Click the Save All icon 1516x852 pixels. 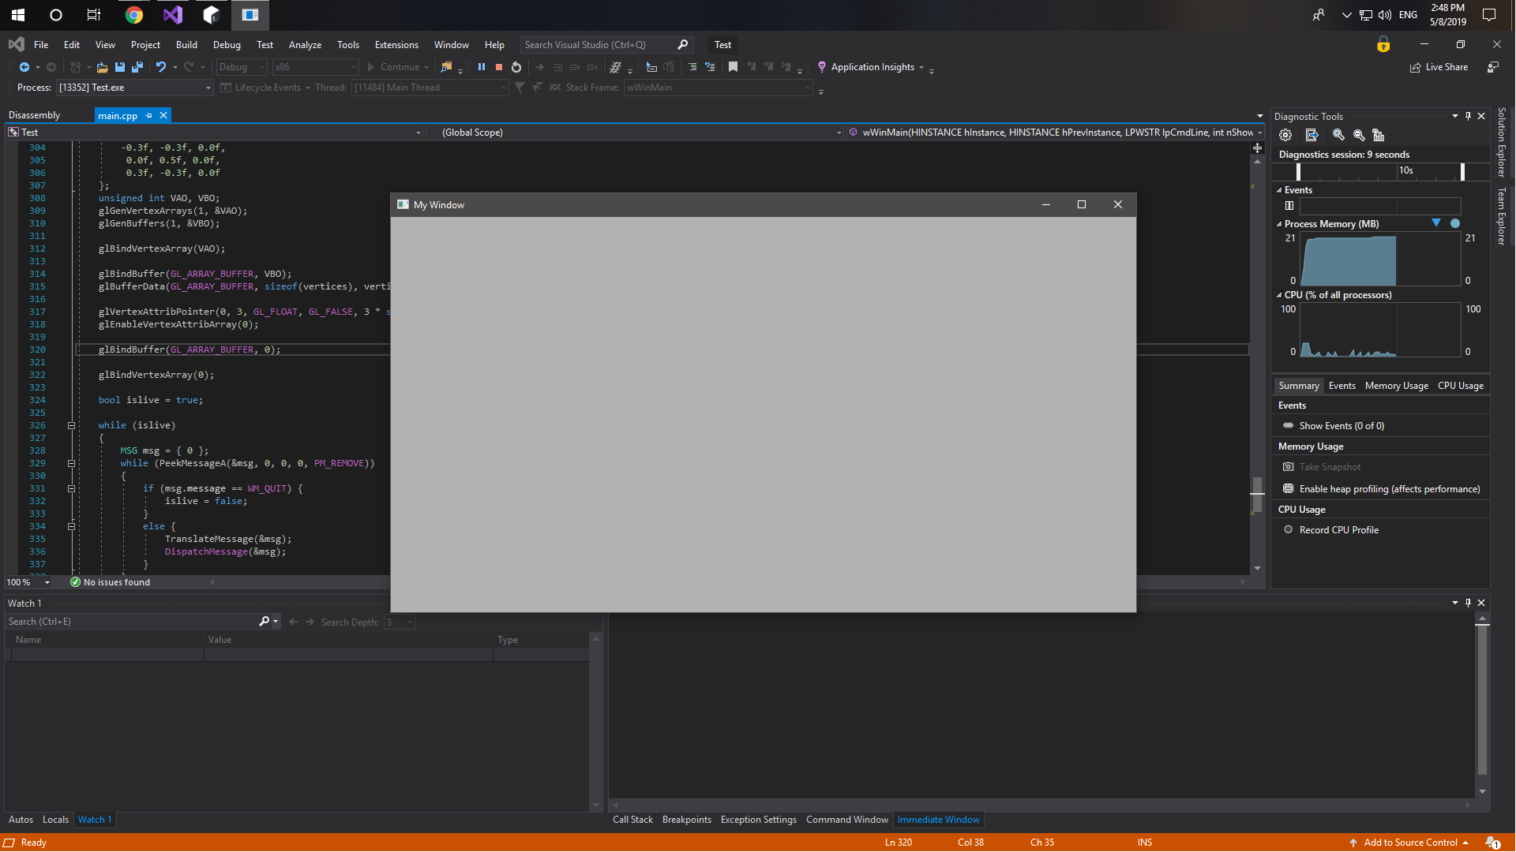click(137, 67)
